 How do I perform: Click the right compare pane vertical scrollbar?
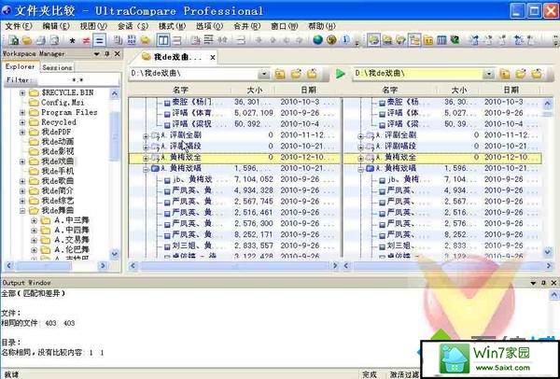click(x=548, y=178)
